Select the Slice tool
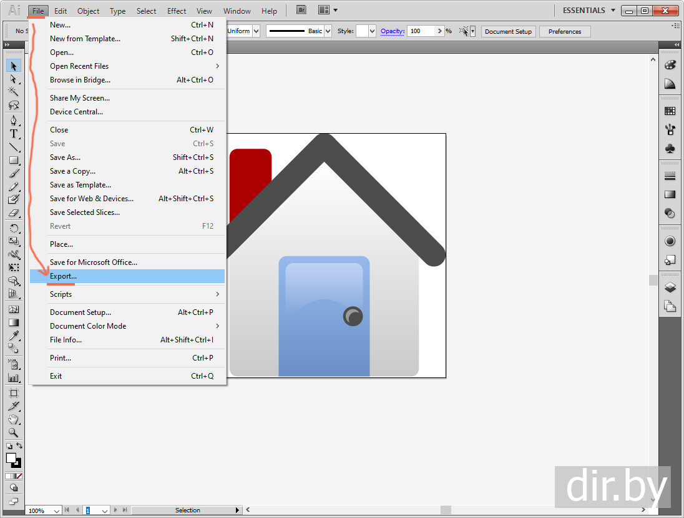 14,406
